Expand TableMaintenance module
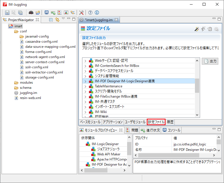Viewport: 224px width, 183px height. 85,87
